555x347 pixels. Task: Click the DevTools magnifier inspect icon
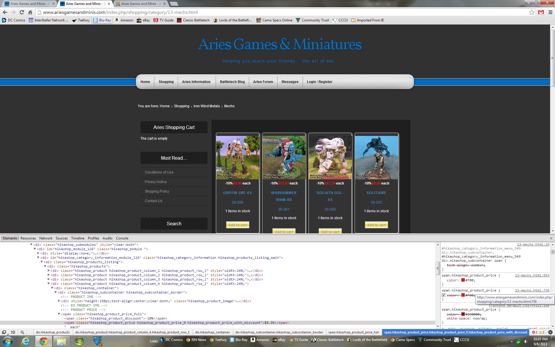[x=22, y=332]
